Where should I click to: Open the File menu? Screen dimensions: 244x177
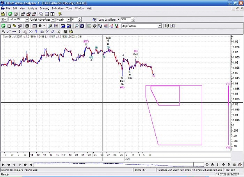point(8,9)
